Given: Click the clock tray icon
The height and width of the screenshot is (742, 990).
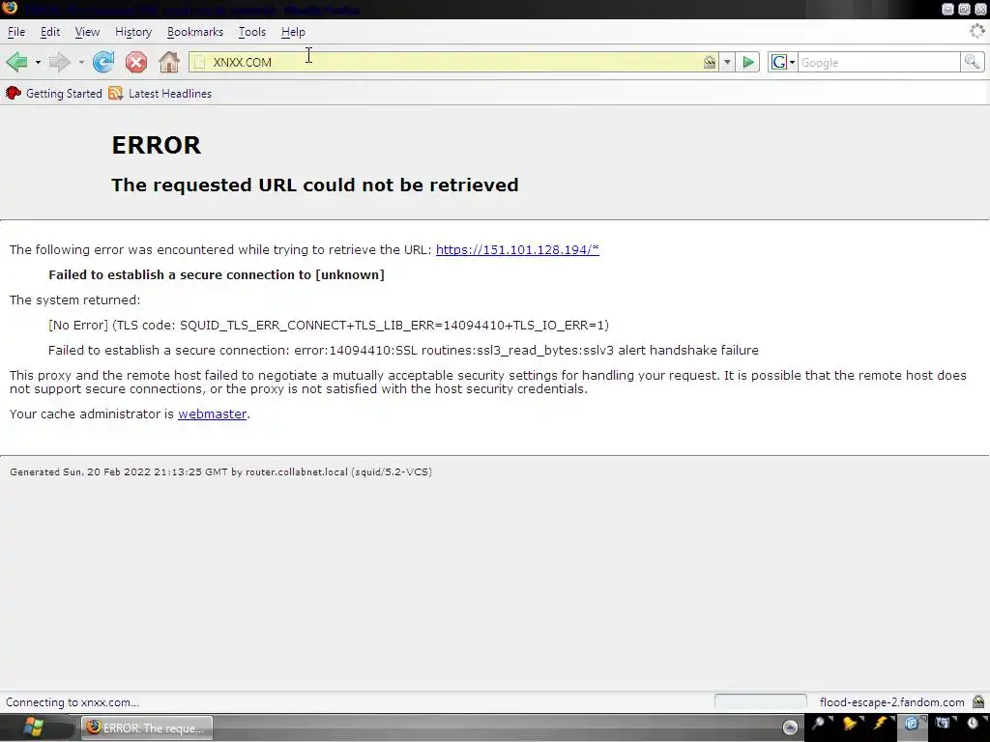Looking at the screenshot, I should (973, 723).
